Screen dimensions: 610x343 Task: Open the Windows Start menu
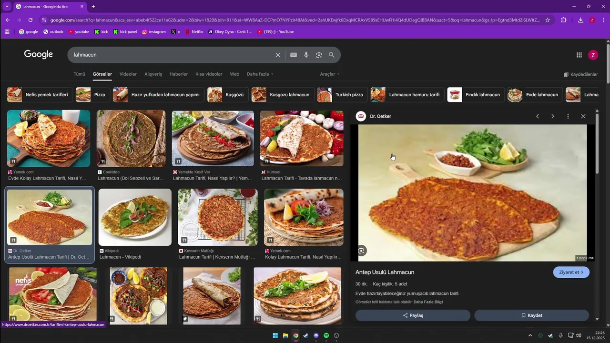coord(275,335)
